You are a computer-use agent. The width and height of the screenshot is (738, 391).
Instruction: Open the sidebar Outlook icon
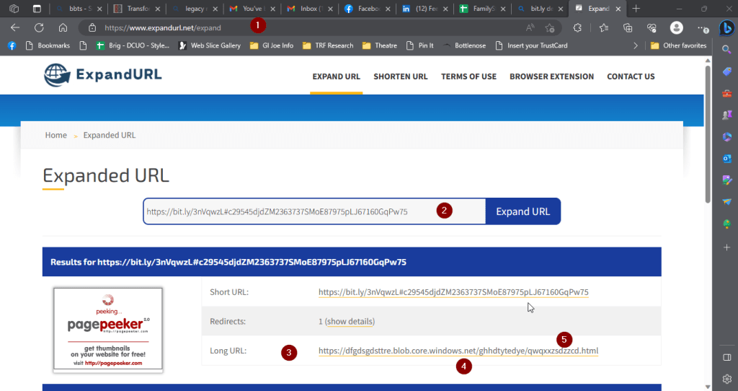tap(726, 158)
